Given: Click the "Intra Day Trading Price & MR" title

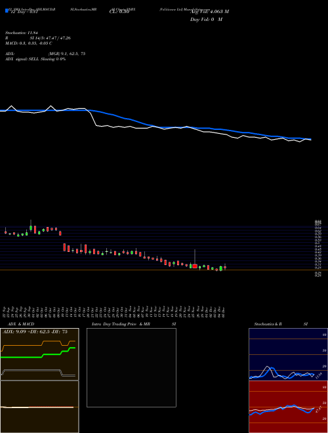Looking at the screenshot, I should tap(121, 324).
